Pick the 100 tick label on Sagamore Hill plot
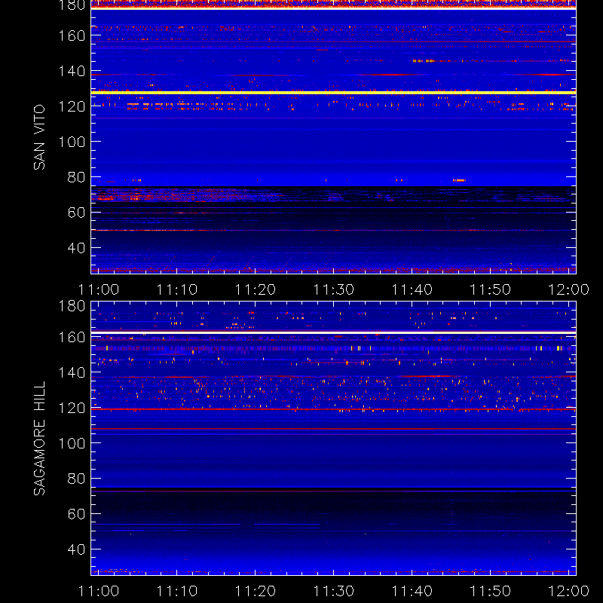Screen dimensions: 603x603 (x=72, y=443)
